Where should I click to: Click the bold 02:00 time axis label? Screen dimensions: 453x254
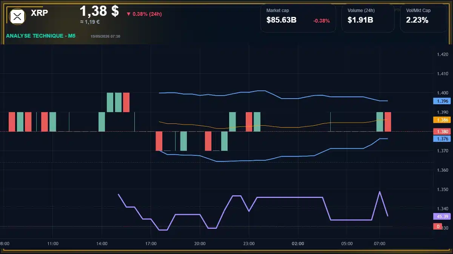click(298, 243)
